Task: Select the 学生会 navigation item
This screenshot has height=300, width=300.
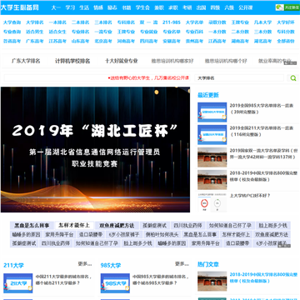Action: pyautogui.click(x=142, y=7)
